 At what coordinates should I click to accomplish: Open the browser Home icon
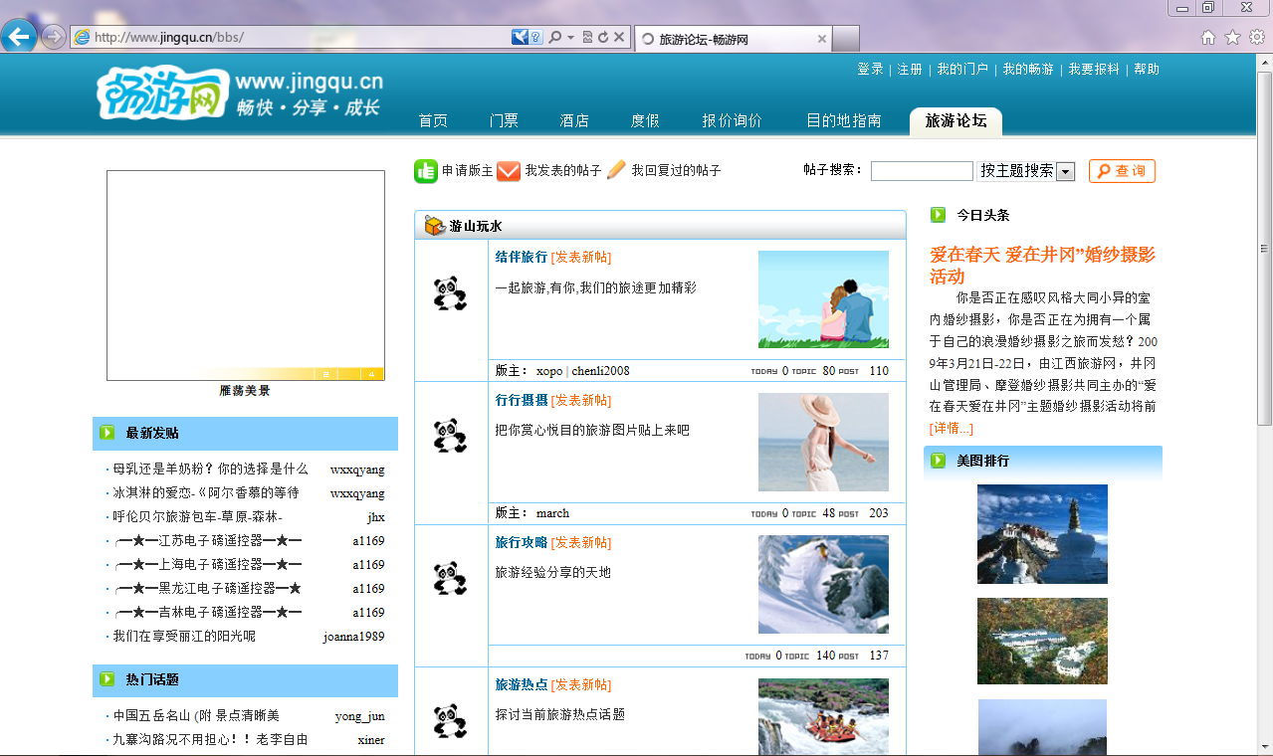click(1208, 38)
